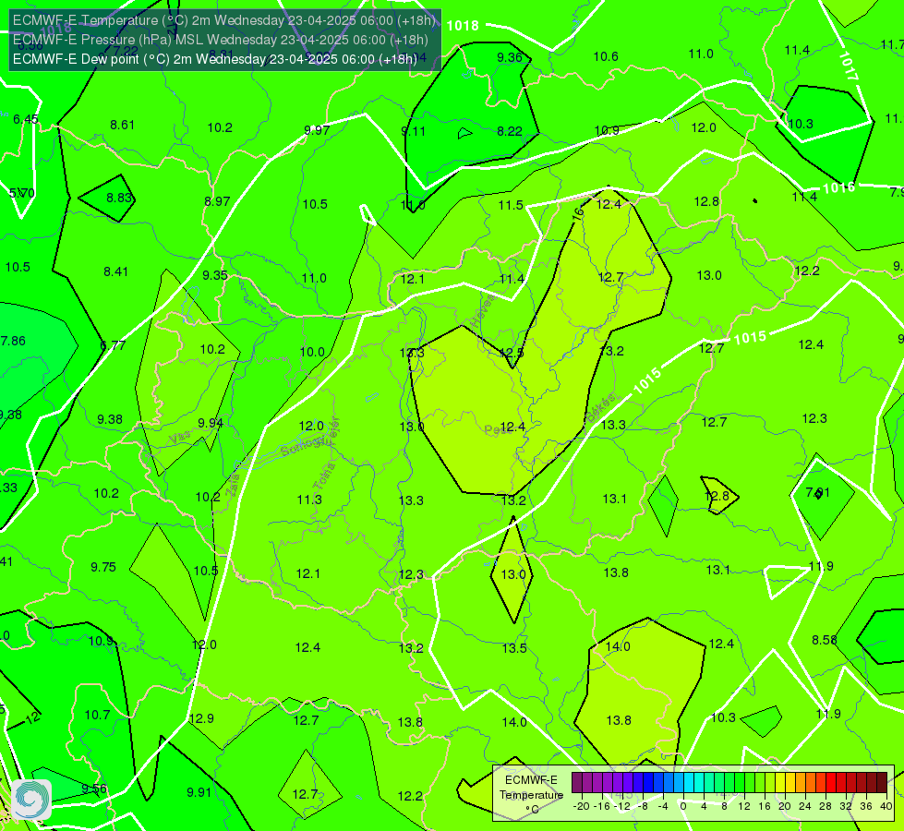The width and height of the screenshot is (904, 831).
Task: Click the '9.97' temperature value
Action: [x=317, y=130]
